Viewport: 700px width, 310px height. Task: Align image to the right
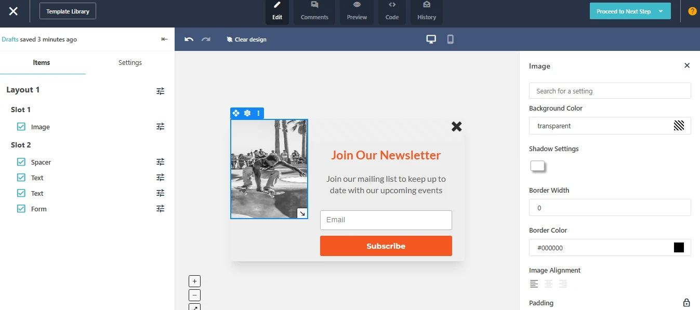(x=563, y=284)
